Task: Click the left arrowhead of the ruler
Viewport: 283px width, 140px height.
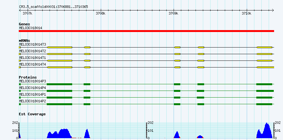Action: [x=20, y=10]
